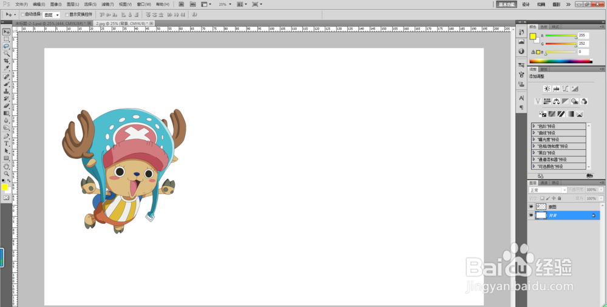Select the Lasso tool
This screenshot has width=607, height=307.
point(6,47)
